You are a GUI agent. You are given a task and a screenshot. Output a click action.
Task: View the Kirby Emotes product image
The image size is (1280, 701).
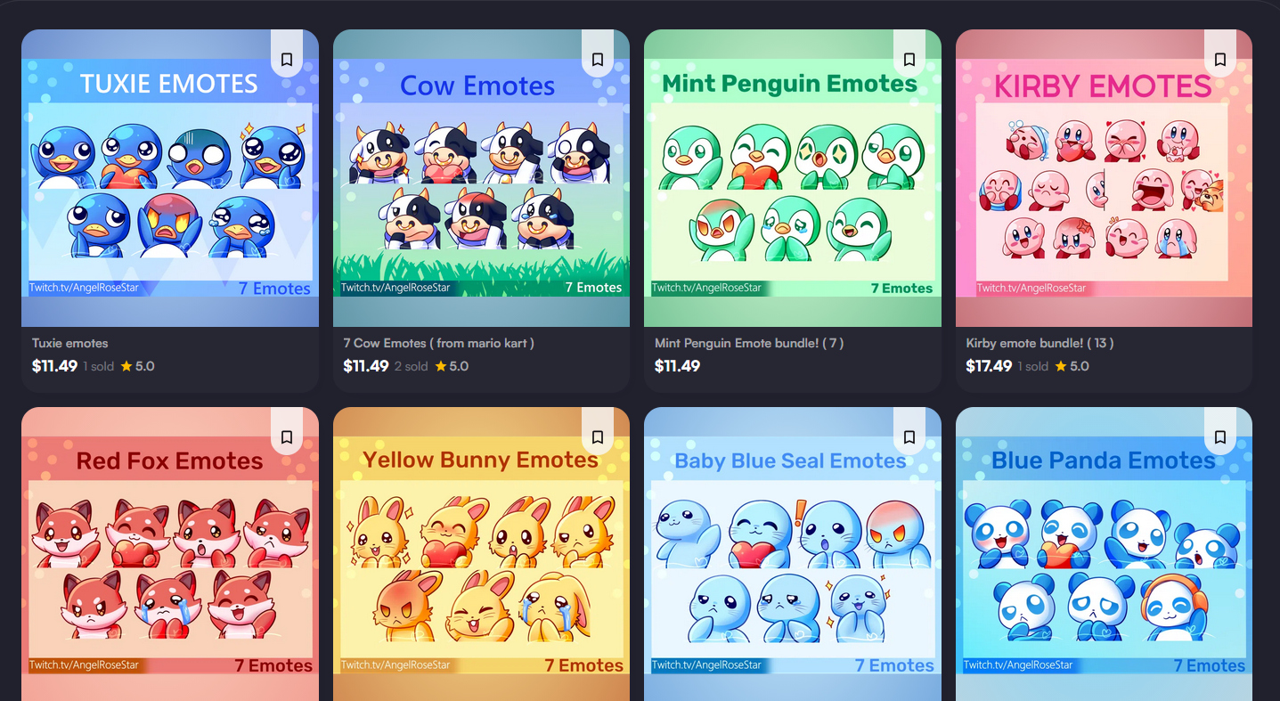1104,178
